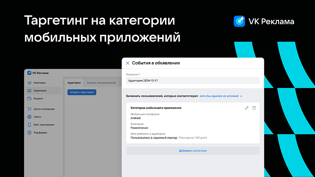Focus the Название input field
The width and height of the screenshot is (315, 177).
point(193,80)
